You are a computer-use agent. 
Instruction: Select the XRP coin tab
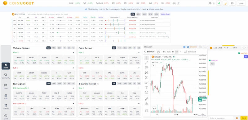(x=144, y=14)
